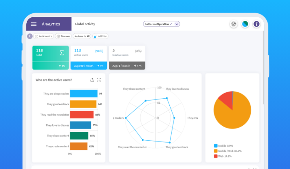Click the '75%' bar value label
Image resolution: width=290 pixels, height=169 pixels.
click(x=95, y=125)
